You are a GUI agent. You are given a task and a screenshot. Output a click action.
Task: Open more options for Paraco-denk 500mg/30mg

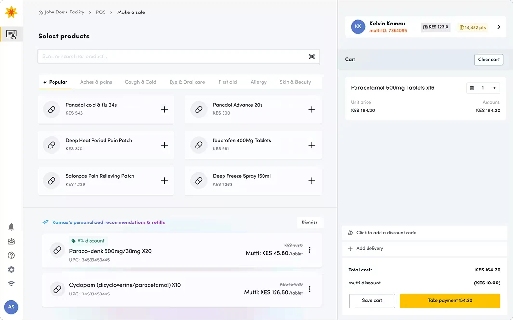click(310, 250)
